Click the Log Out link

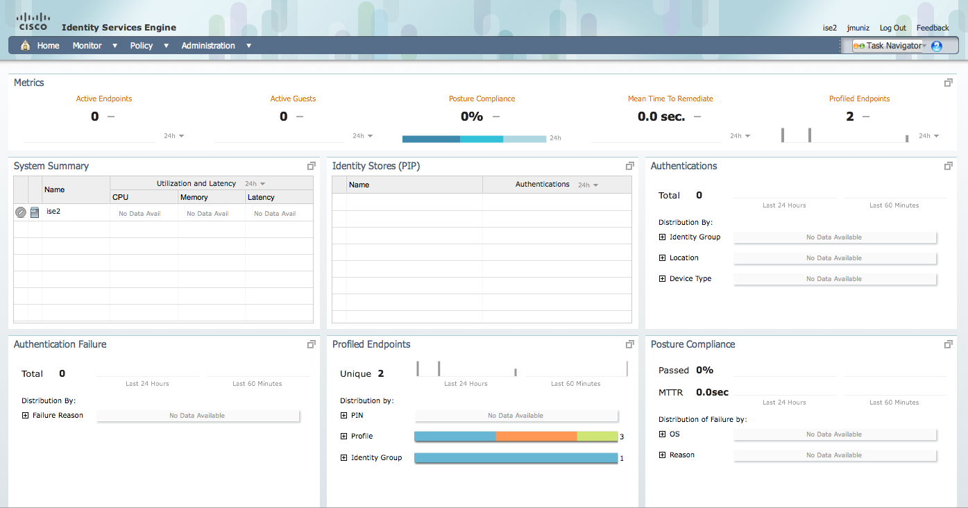892,28
